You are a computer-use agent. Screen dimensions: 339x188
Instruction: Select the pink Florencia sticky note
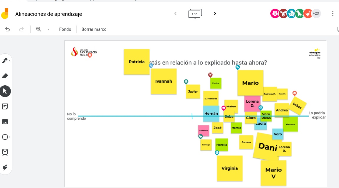[x=204, y=131]
